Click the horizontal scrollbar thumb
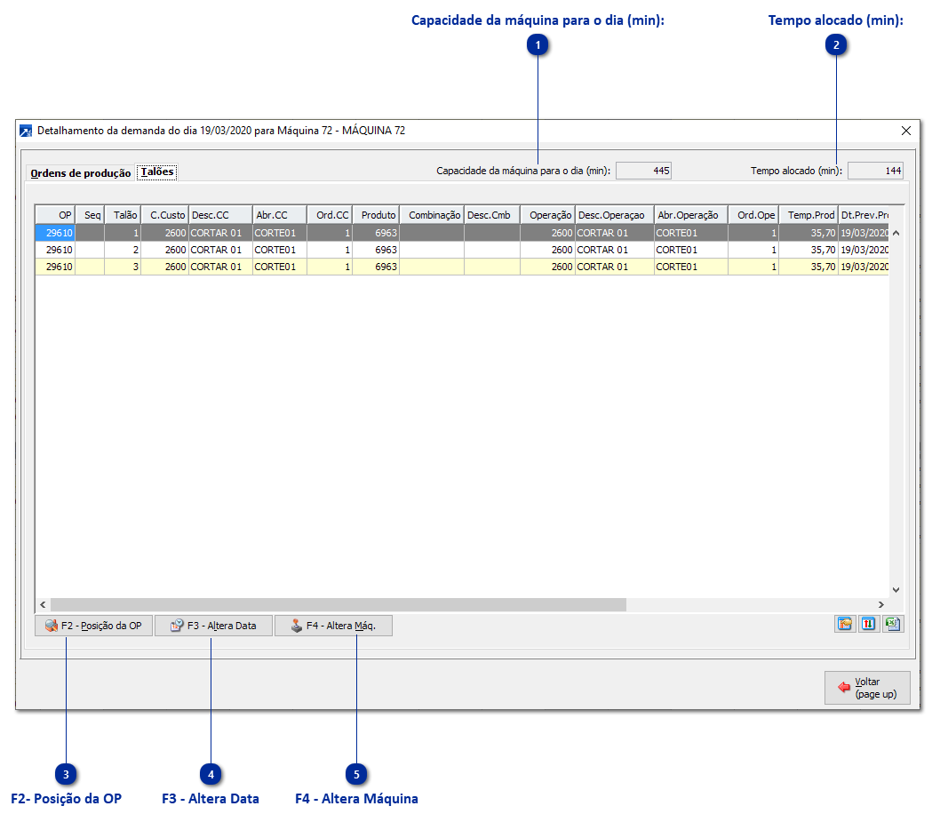Image resolution: width=932 pixels, height=822 pixels. tap(339, 604)
